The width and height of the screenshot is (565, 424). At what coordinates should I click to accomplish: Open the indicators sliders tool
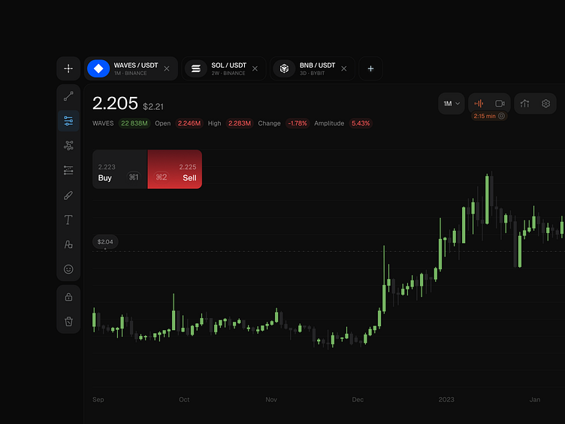[68, 121]
